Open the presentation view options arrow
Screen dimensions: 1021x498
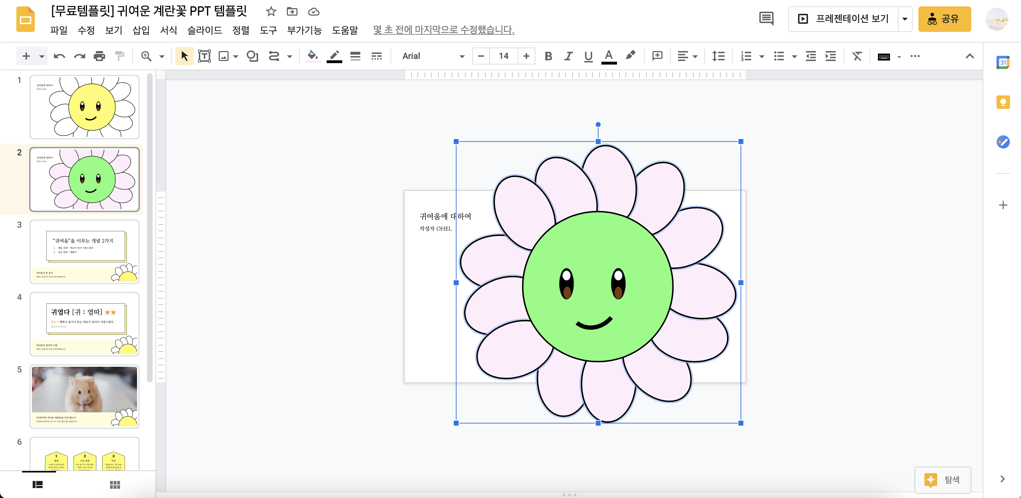pyautogui.click(x=905, y=18)
